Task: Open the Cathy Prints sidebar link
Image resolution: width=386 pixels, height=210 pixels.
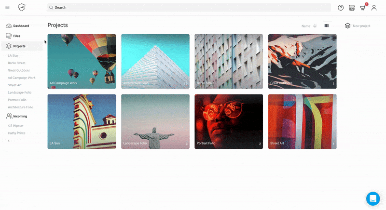Action: coord(16,133)
